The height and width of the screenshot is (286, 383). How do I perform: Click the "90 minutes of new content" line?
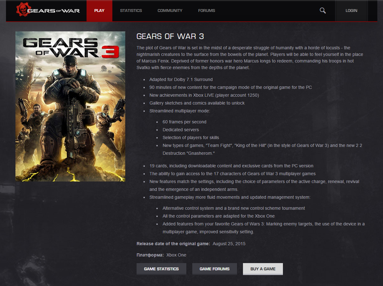231,87
